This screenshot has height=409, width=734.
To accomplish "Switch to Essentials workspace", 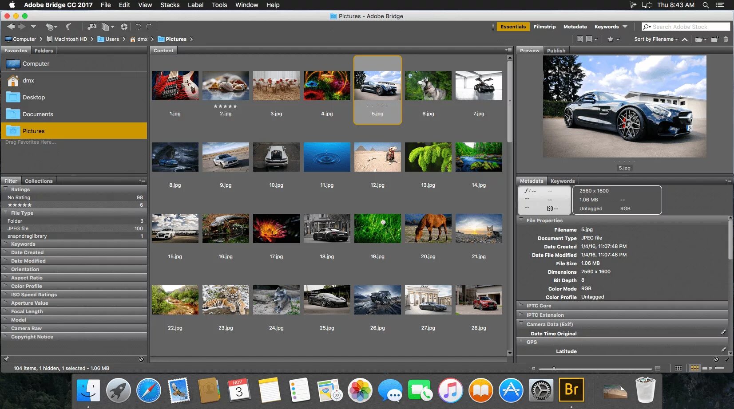I will click(513, 27).
